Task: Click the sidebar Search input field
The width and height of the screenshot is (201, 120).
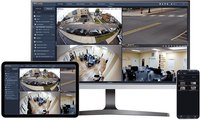Action: coord(44,12)
